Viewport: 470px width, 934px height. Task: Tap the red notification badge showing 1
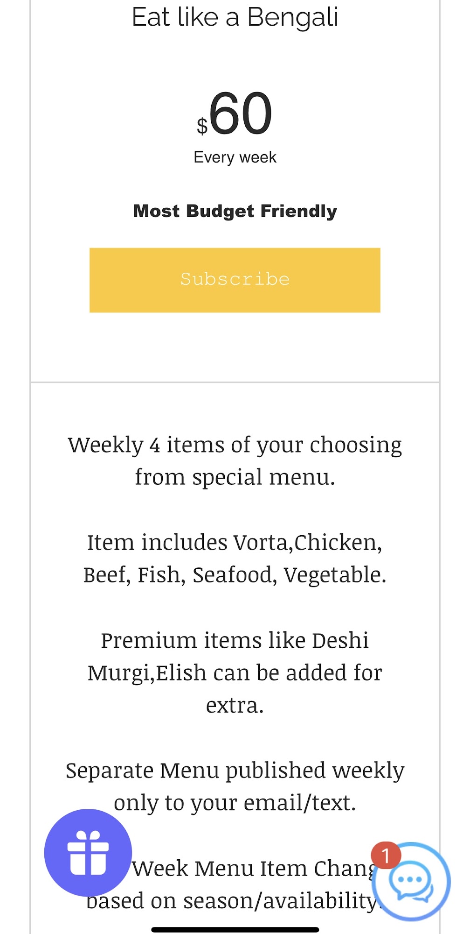point(386,856)
